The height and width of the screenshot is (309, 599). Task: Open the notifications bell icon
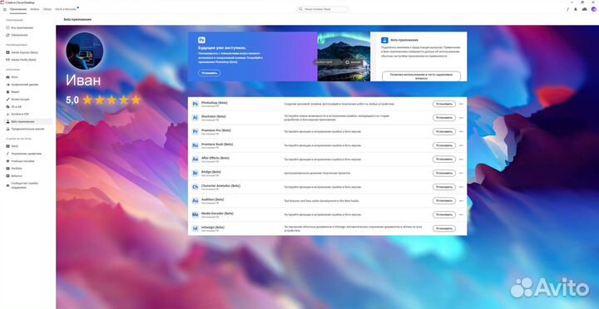(576, 9)
